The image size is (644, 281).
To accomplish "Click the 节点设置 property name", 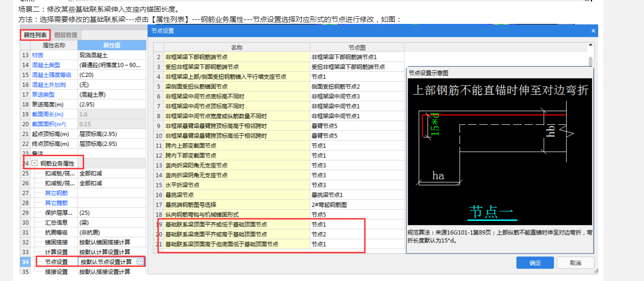I will coord(56,262).
